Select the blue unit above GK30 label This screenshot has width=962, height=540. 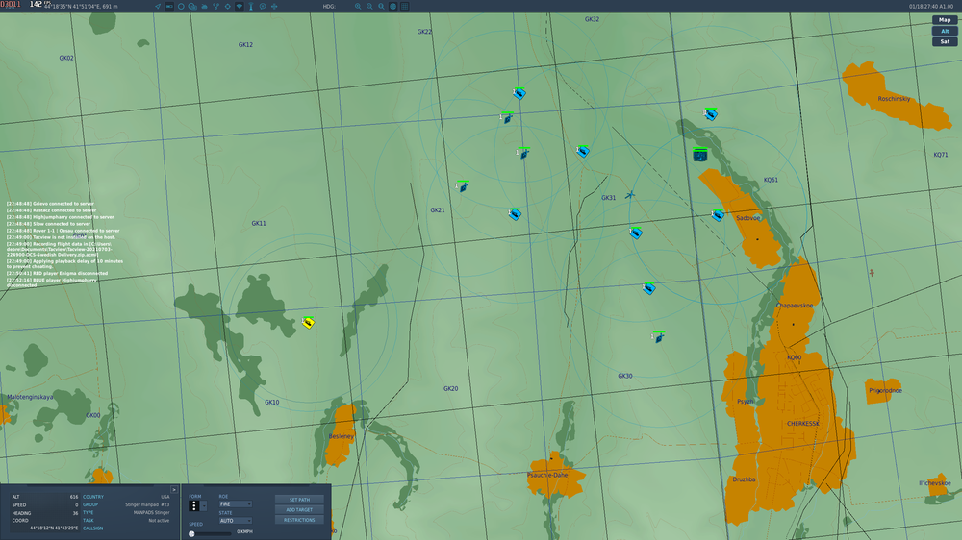coord(658,337)
